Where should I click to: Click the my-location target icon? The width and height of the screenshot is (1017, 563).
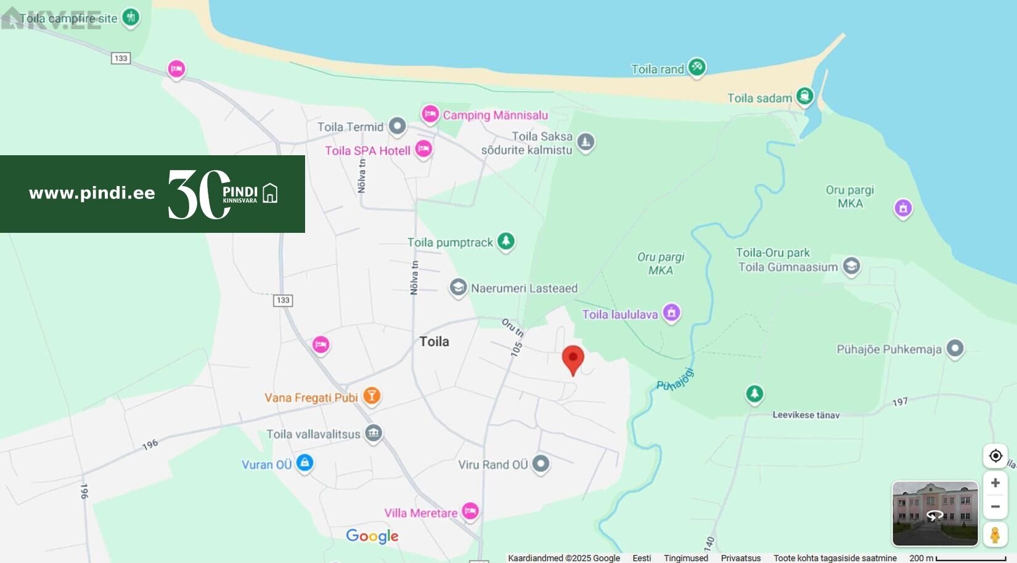coord(995,456)
